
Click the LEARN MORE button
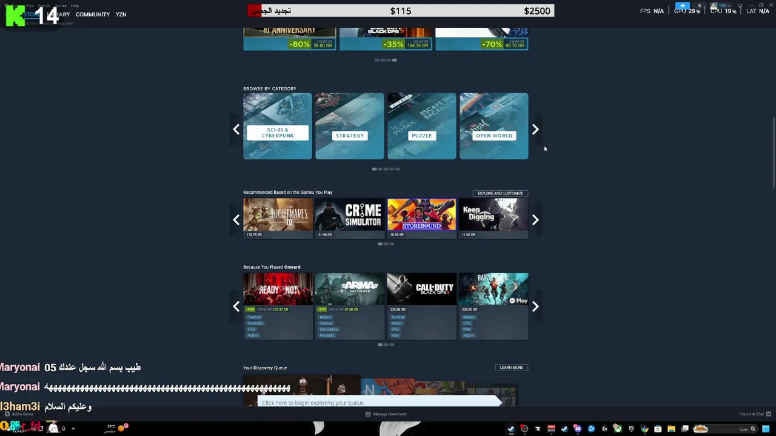511,368
